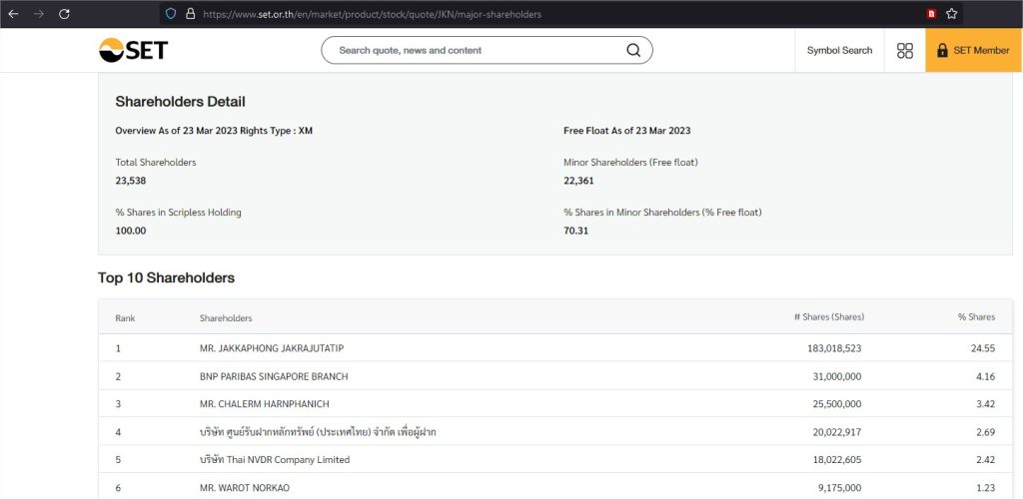1023x499 pixels.
Task: Click the SET logo
Action: 133,50
